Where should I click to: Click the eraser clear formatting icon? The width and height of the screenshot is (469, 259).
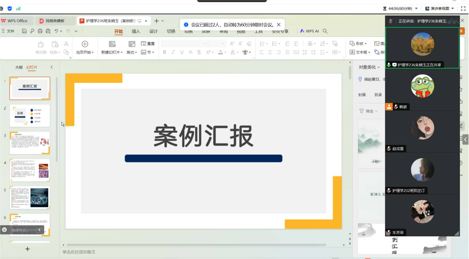pos(249,44)
